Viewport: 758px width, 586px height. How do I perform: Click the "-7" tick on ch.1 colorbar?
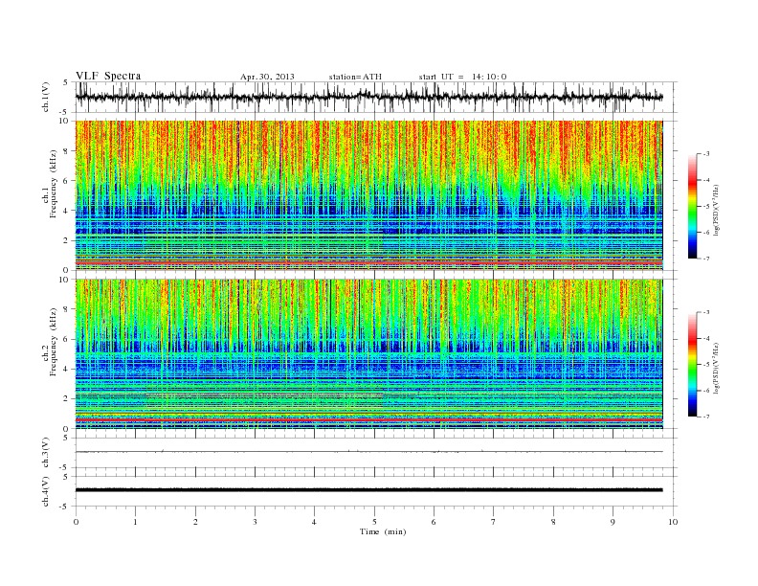click(x=705, y=259)
